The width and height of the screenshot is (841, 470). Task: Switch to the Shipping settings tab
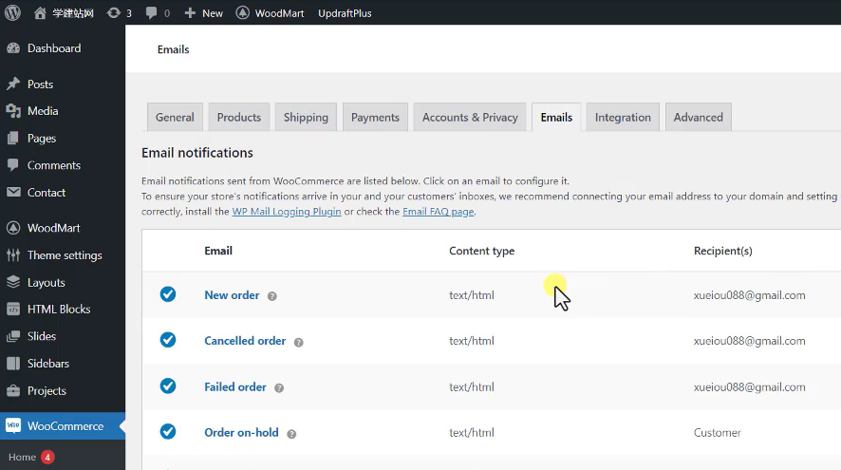pyautogui.click(x=306, y=118)
